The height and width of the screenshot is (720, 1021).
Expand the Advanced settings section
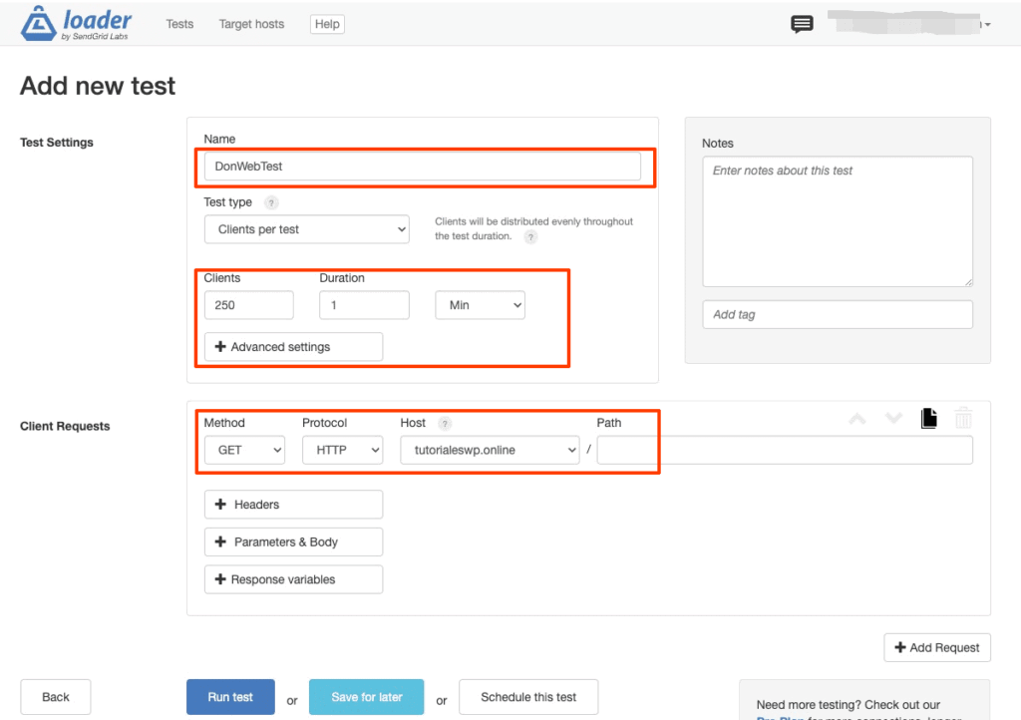(x=292, y=346)
